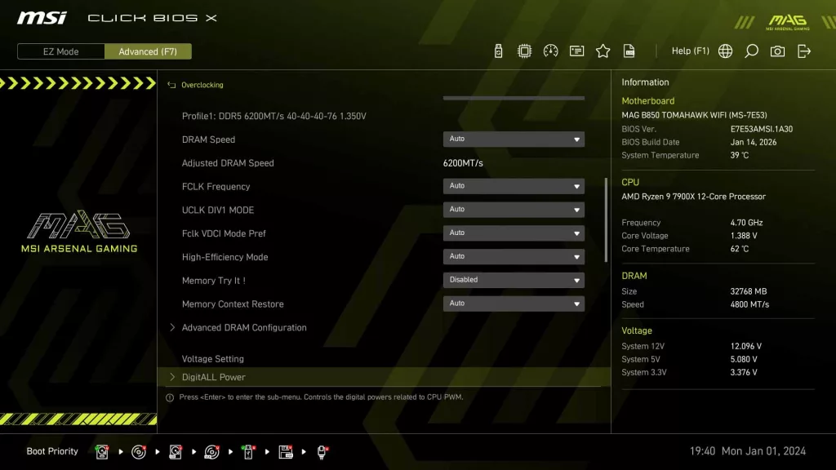This screenshot has width=836, height=470.
Task: Select the first hard drive in Boot Priority
Action: coord(101,450)
